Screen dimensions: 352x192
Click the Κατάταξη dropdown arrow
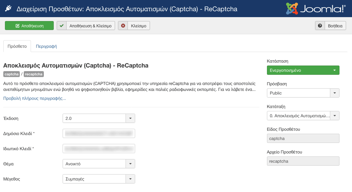[335, 116]
